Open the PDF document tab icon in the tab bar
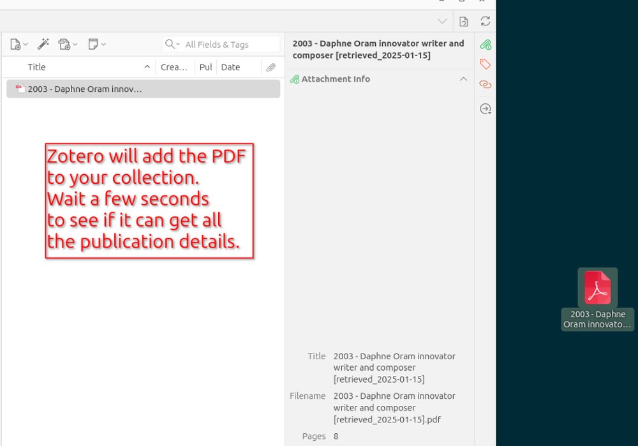Viewport: 638px width, 446px height. [464, 22]
